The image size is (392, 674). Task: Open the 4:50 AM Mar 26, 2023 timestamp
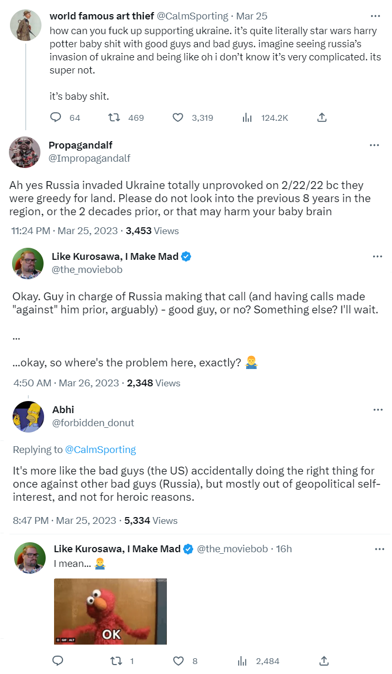coord(66,383)
